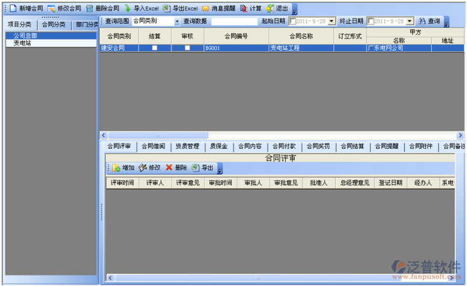Enable the 起始日期 date checkbox

(x=293, y=21)
